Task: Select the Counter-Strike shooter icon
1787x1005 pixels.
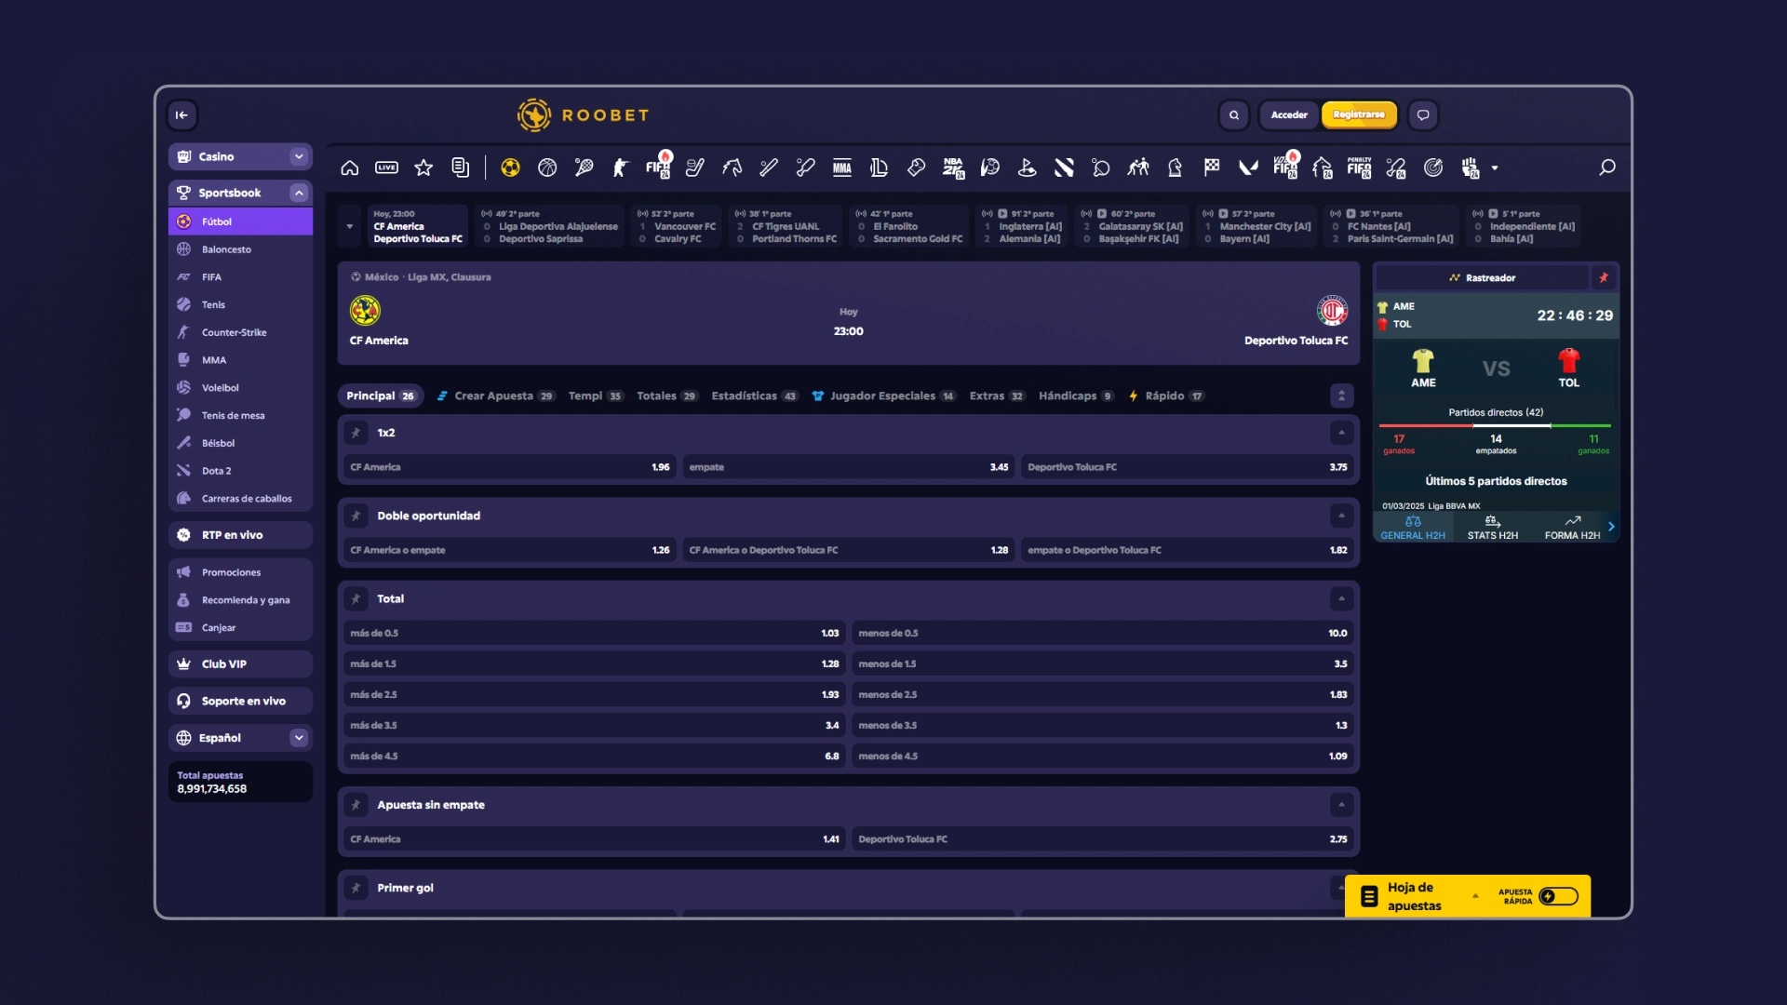Action: (x=620, y=167)
